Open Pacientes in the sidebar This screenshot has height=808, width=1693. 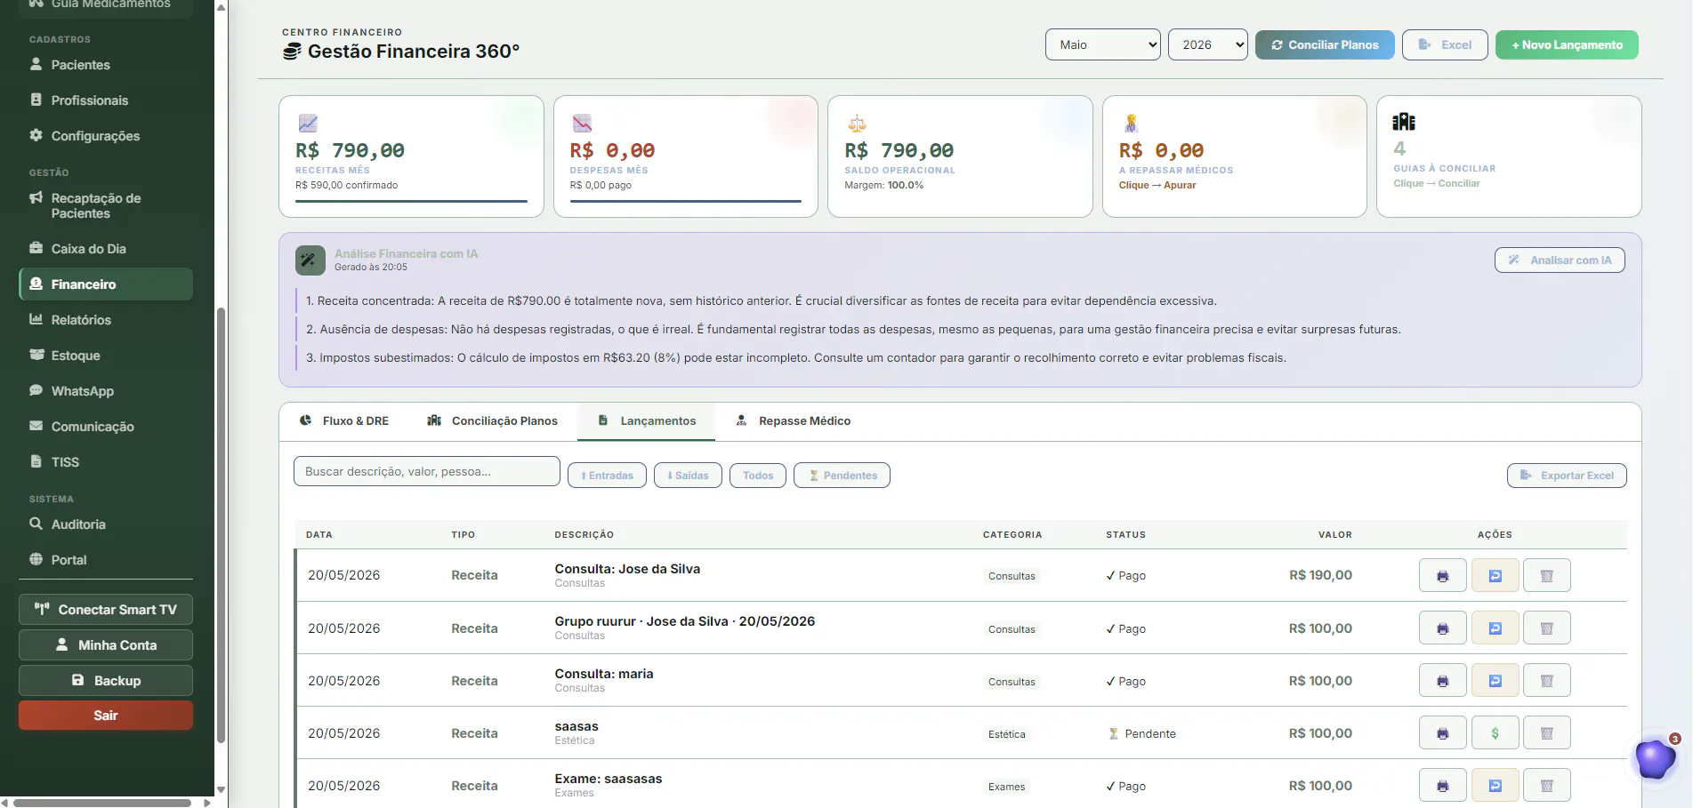pos(106,65)
